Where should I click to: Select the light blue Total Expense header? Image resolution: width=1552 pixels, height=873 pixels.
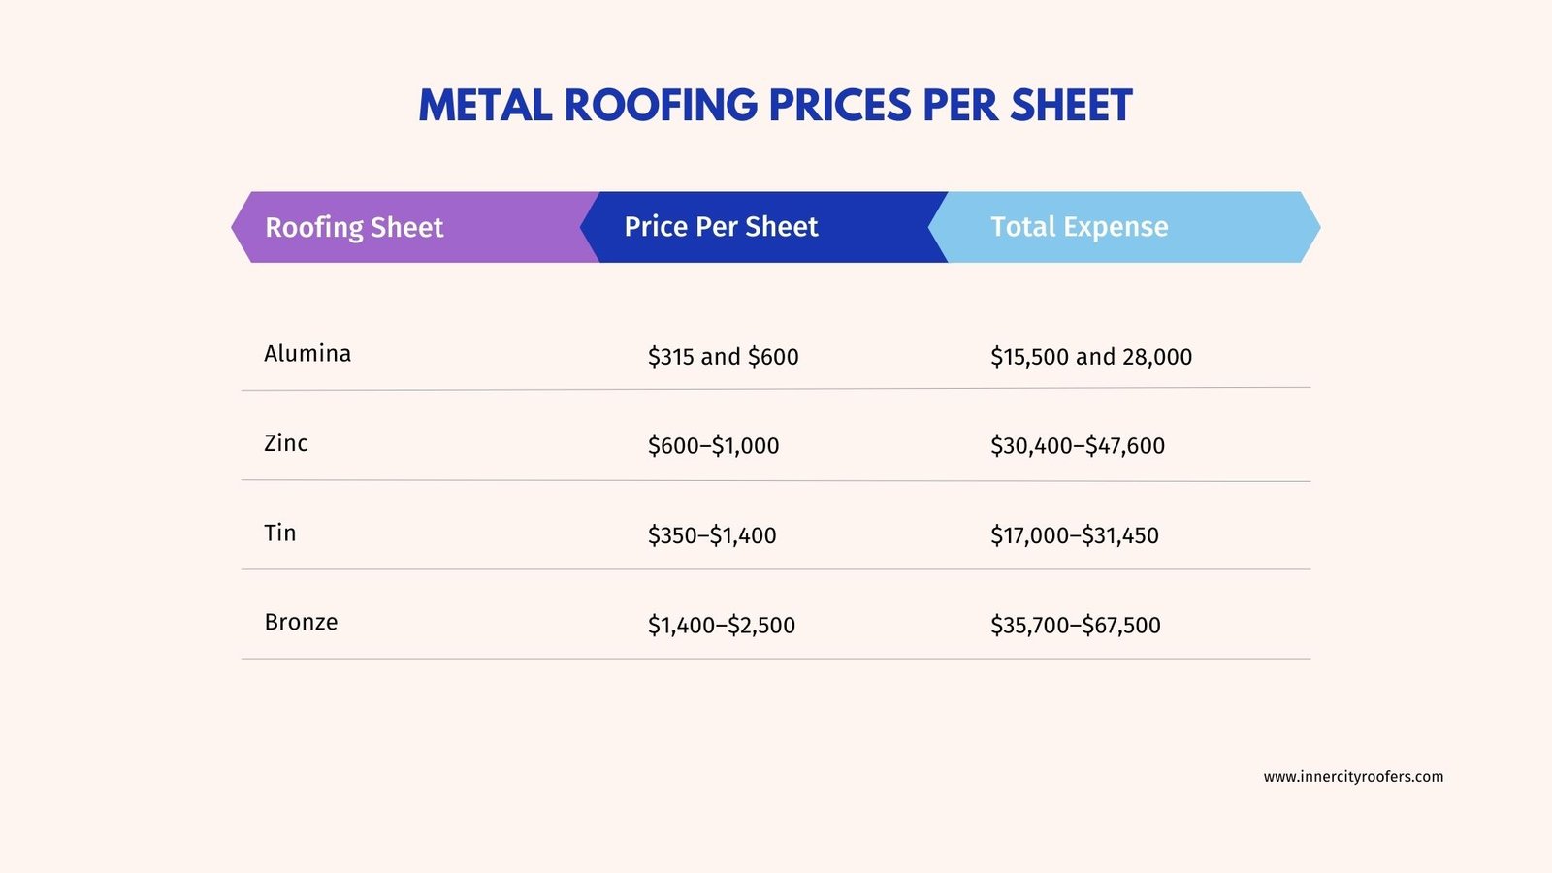(1079, 227)
